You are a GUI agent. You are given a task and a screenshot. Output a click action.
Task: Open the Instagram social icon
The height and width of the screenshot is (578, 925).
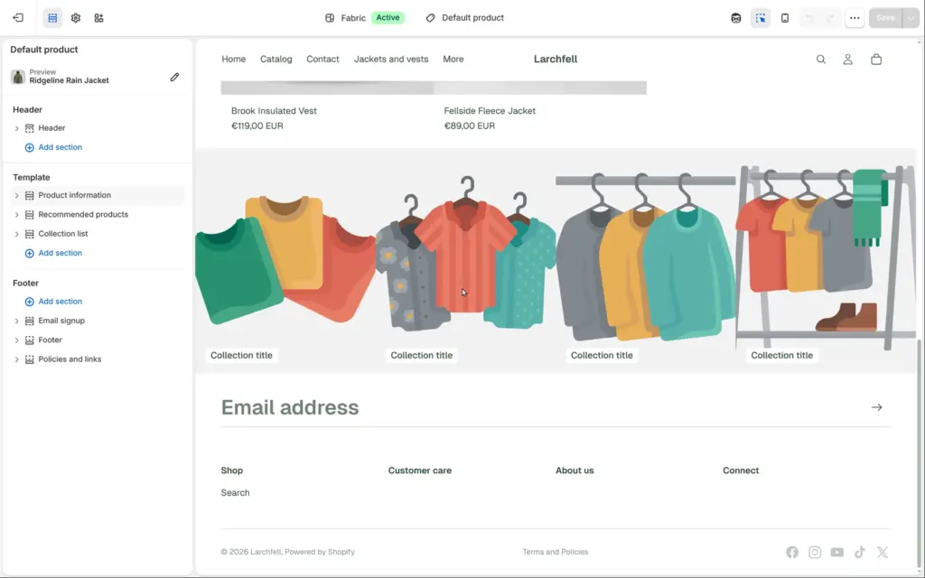point(815,552)
